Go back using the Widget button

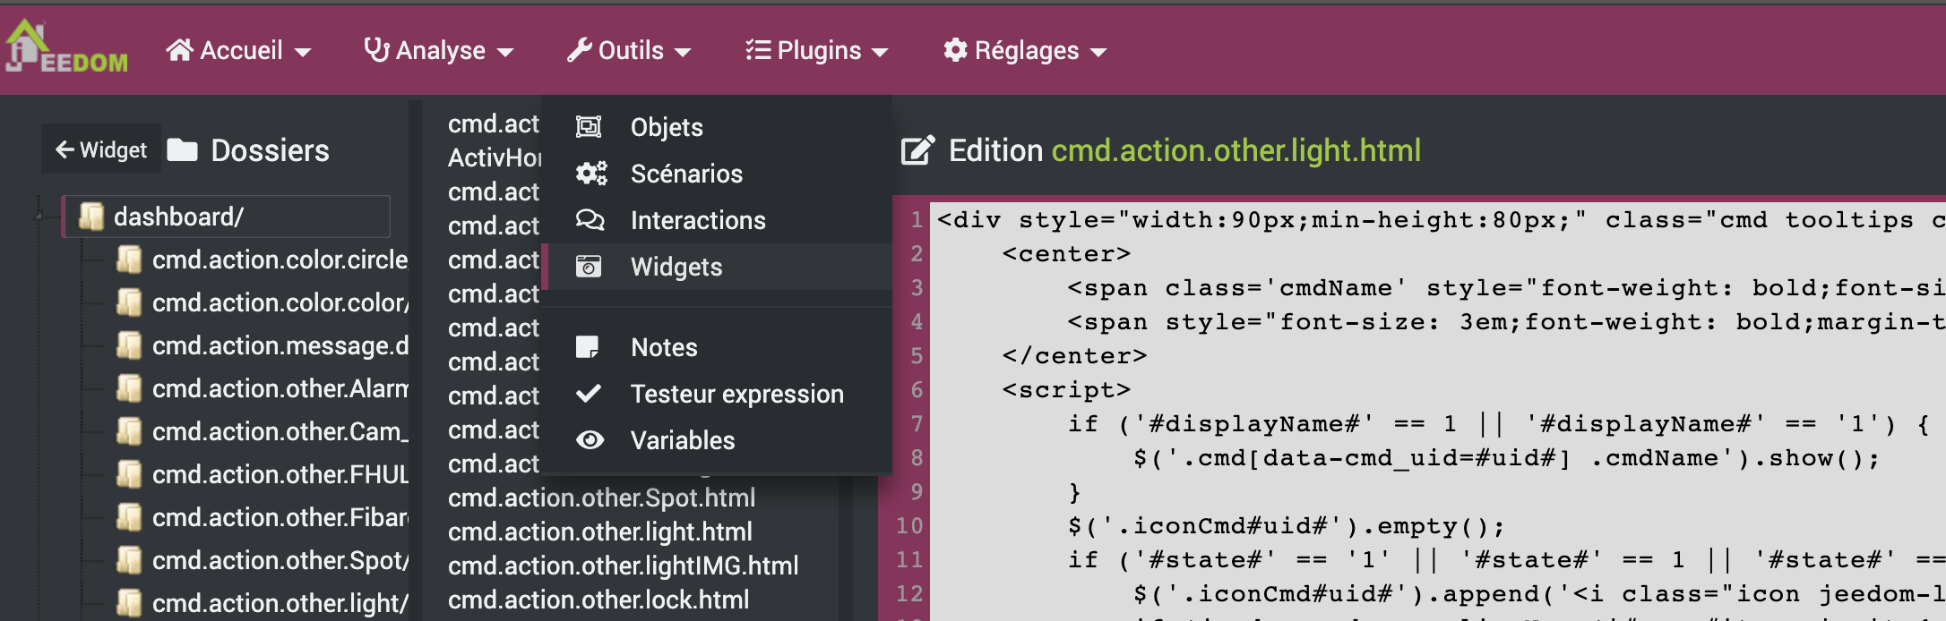[101, 149]
